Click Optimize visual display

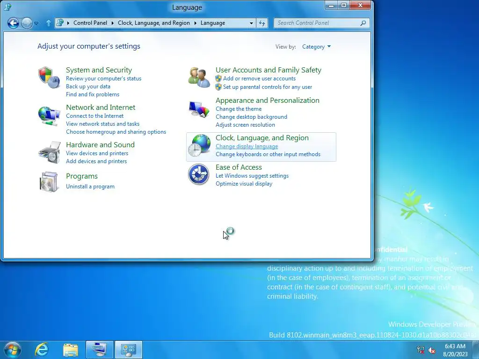click(244, 184)
